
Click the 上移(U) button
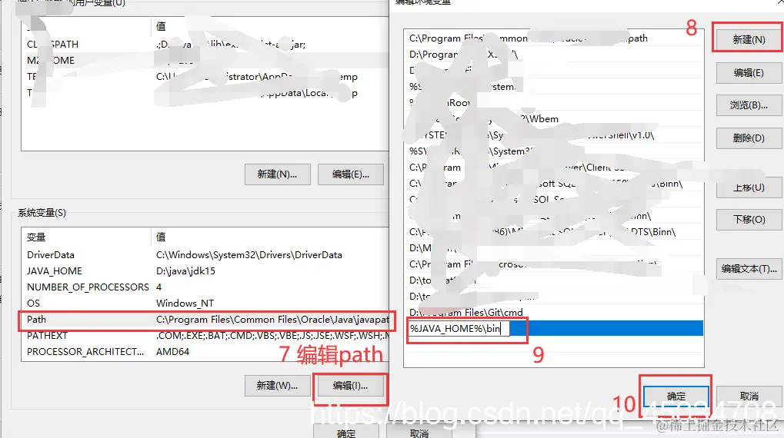point(749,187)
